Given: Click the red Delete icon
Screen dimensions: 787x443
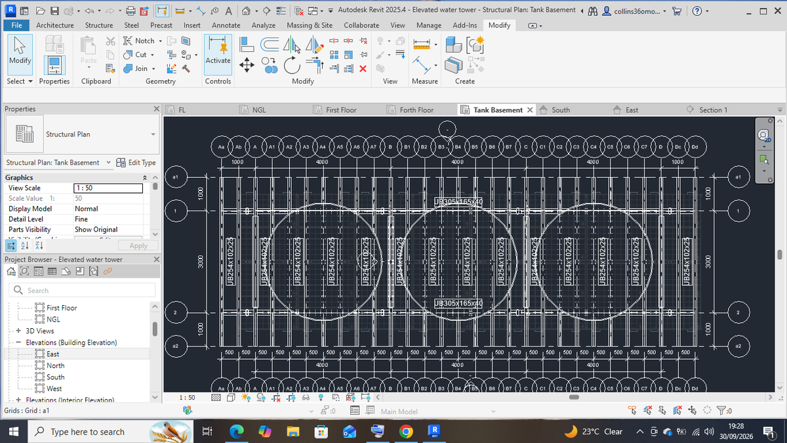Looking at the screenshot, I should pyautogui.click(x=363, y=69).
